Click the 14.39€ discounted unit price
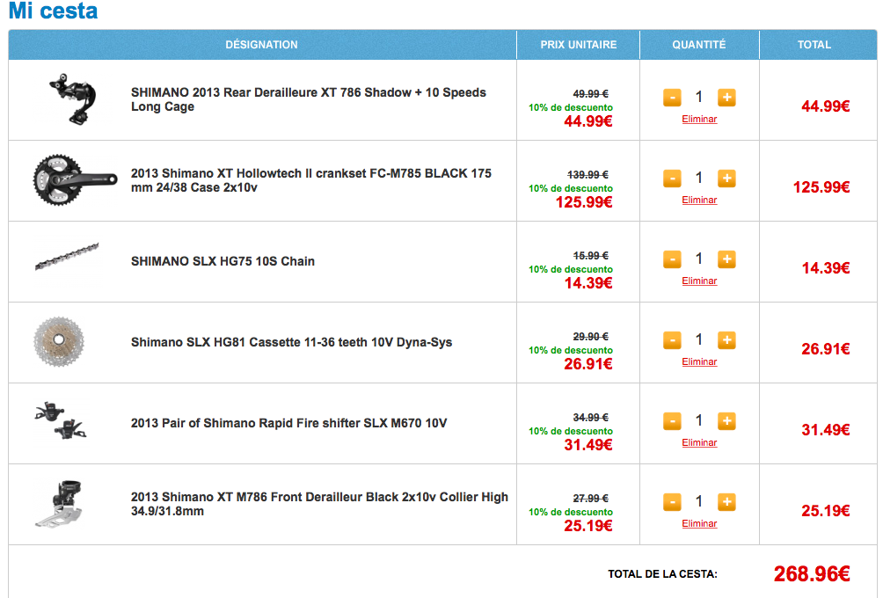Screen dimensions: 883x598 point(588,282)
